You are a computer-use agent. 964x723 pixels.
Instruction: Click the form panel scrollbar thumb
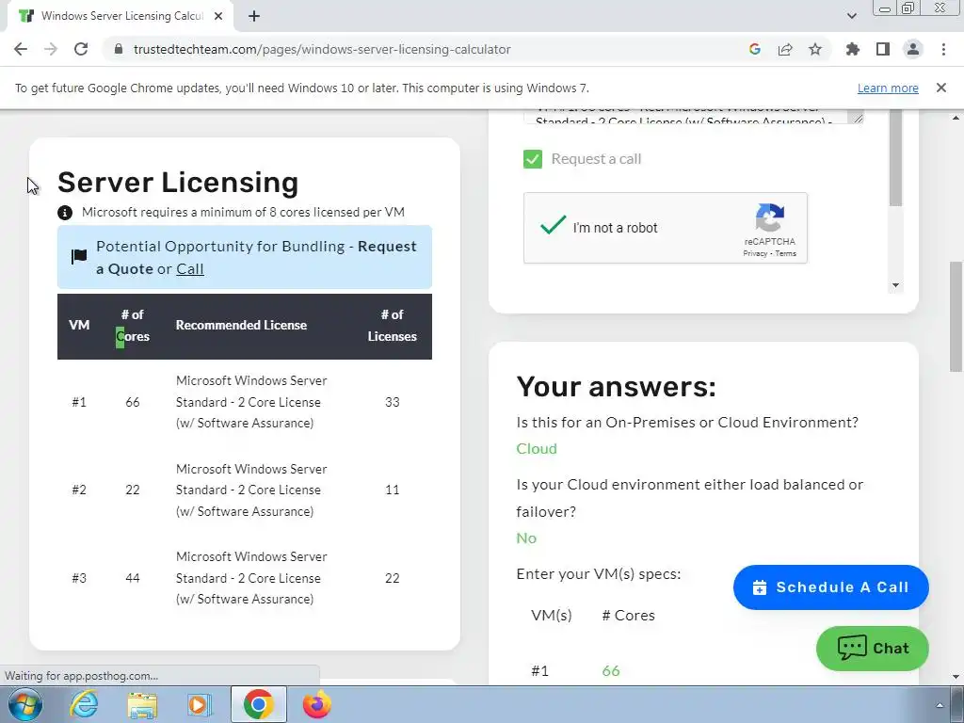(x=896, y=157)
